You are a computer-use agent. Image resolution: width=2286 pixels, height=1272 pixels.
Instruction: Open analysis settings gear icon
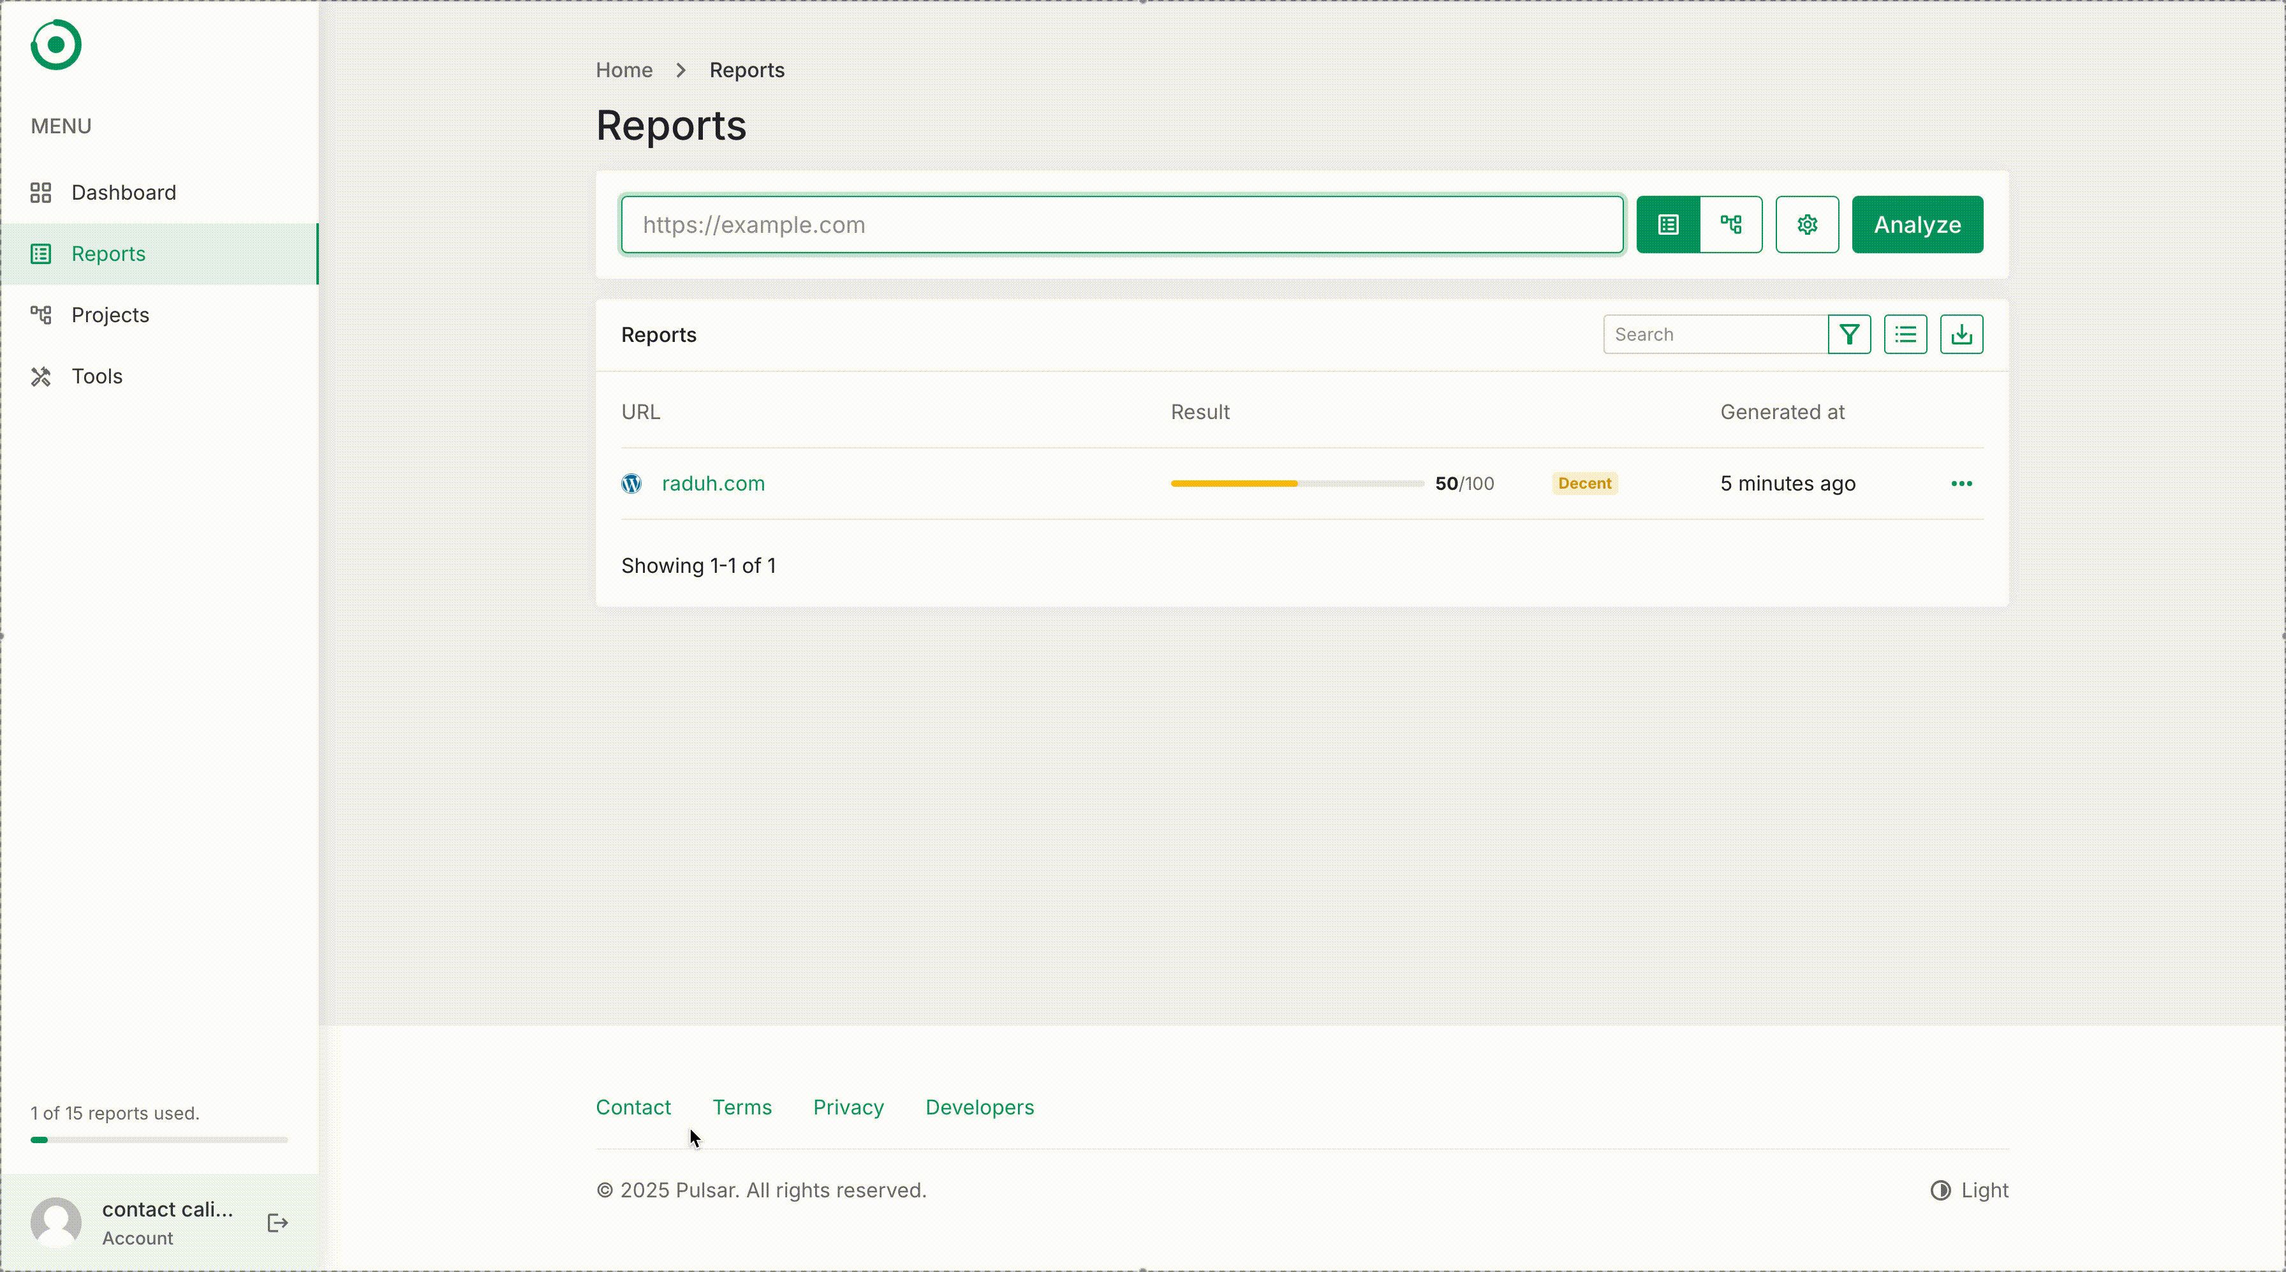pos(1807,225)
